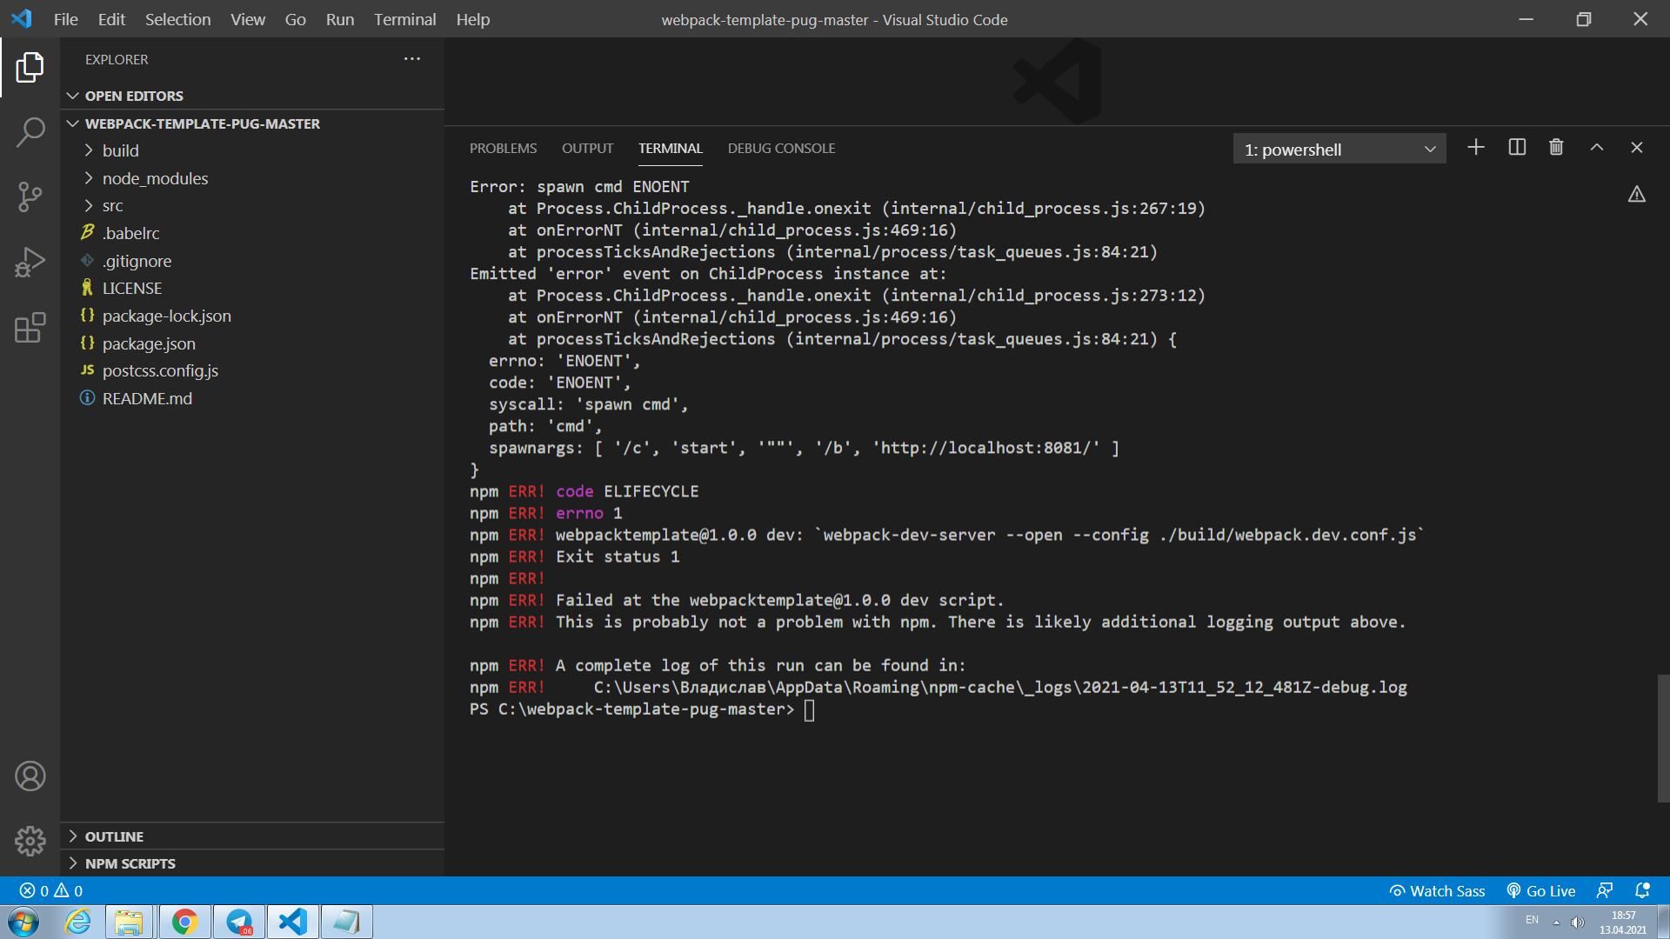Open the View menu
The image size is (1670, 939).
pyautogui.click(x=248, y=19)
